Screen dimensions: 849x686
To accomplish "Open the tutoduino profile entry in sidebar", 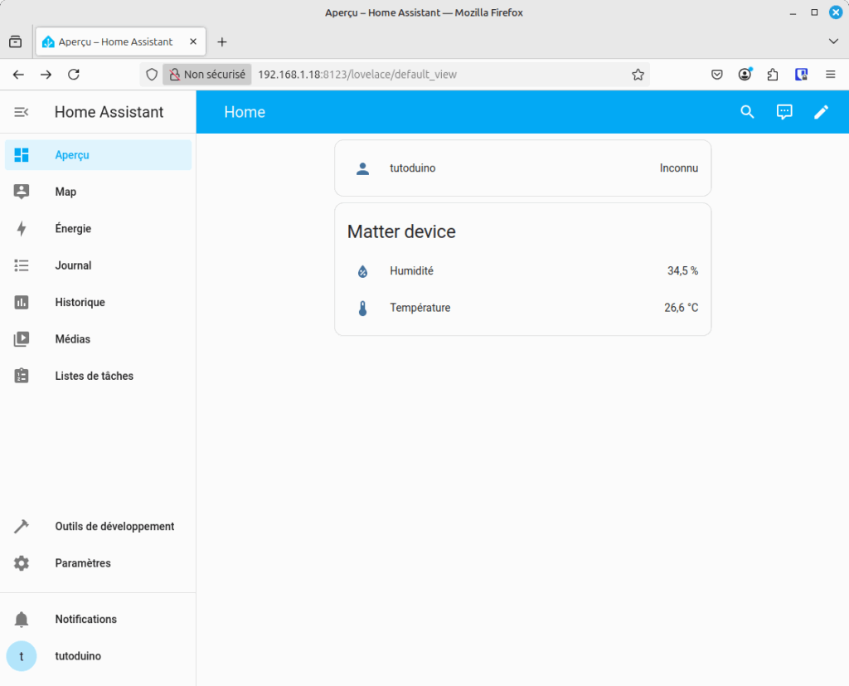I will click(98, 656).
